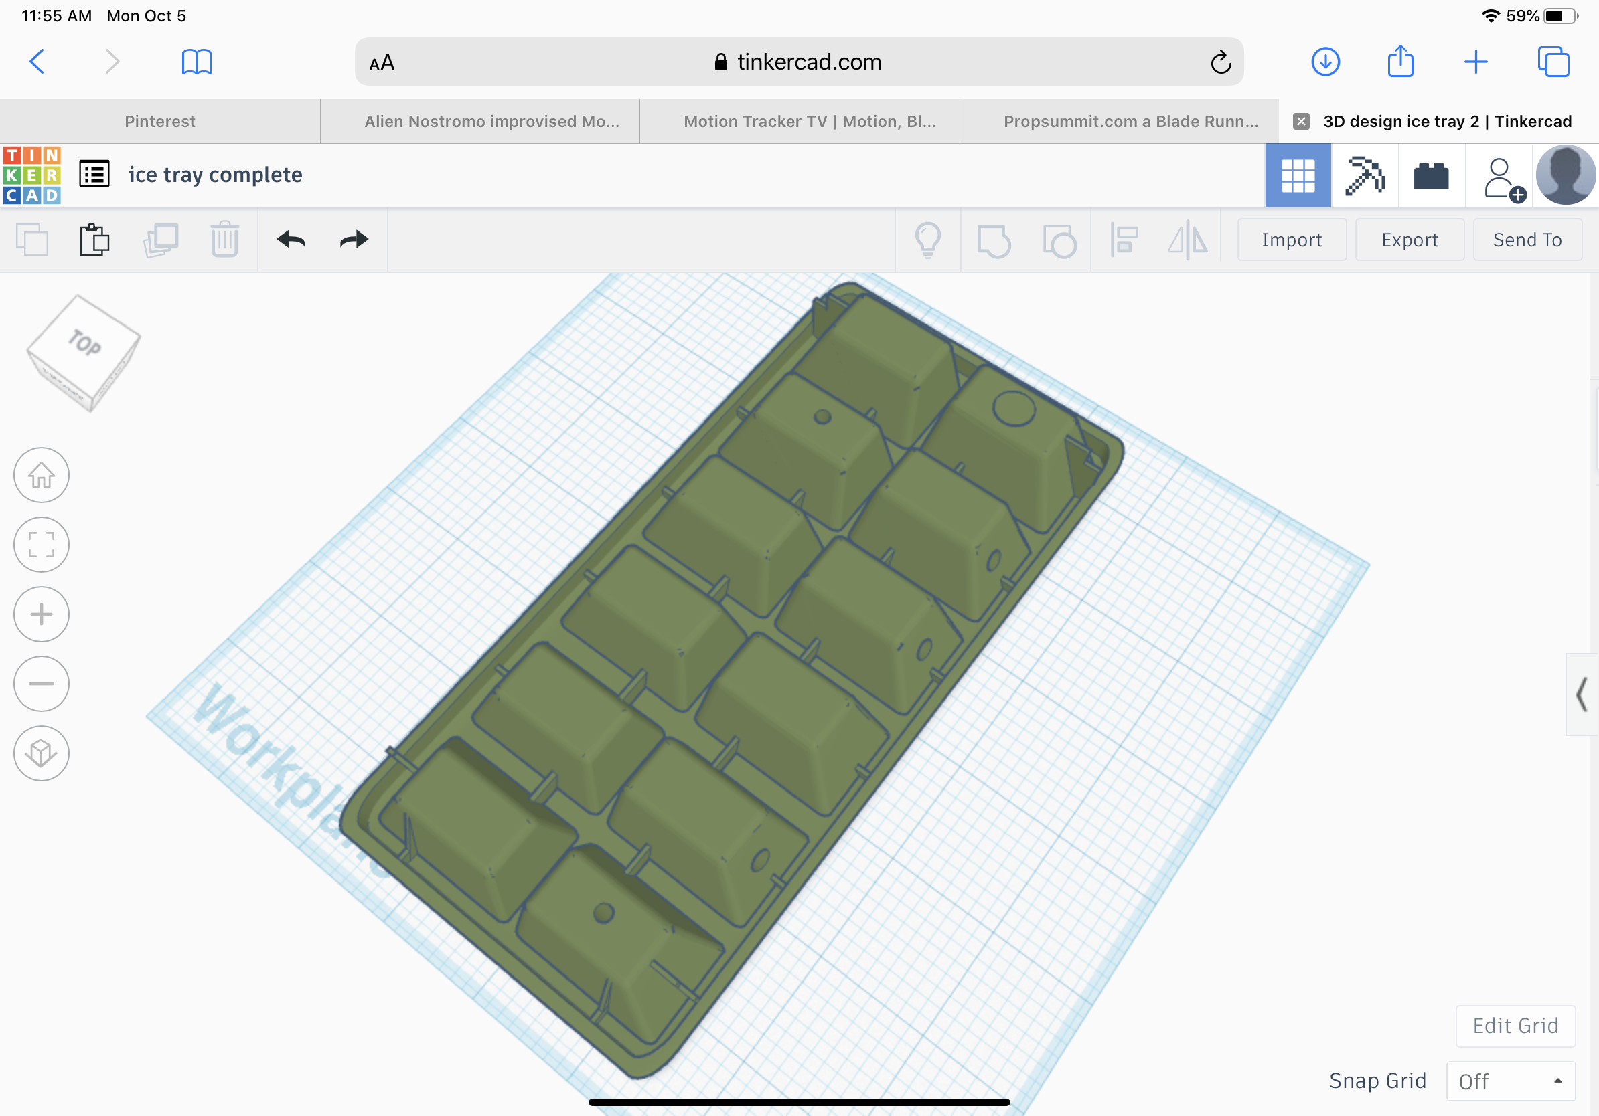This screenshot has width=1599, height=1116.
Task: Reset to home view
Action: (41, 475)
